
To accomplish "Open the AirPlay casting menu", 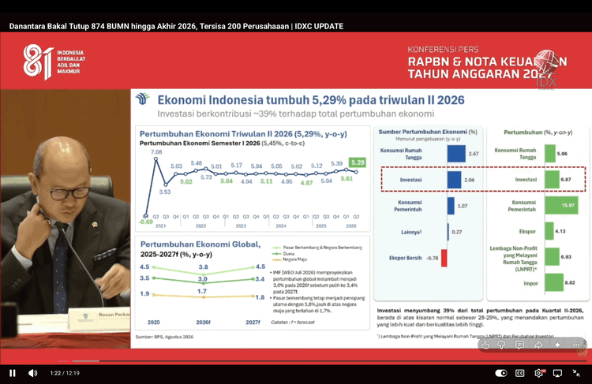I will point(557,373).
